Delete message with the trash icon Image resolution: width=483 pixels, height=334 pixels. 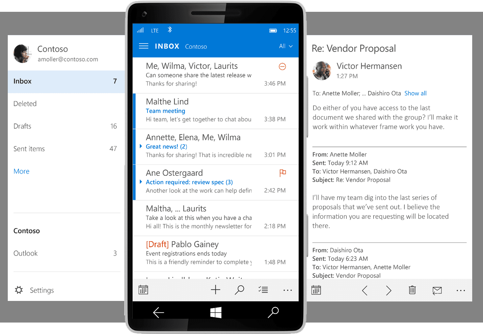point(412,290)
